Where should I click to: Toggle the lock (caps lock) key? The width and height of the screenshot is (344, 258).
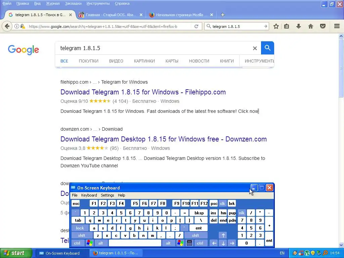click(x=80, y=228)
